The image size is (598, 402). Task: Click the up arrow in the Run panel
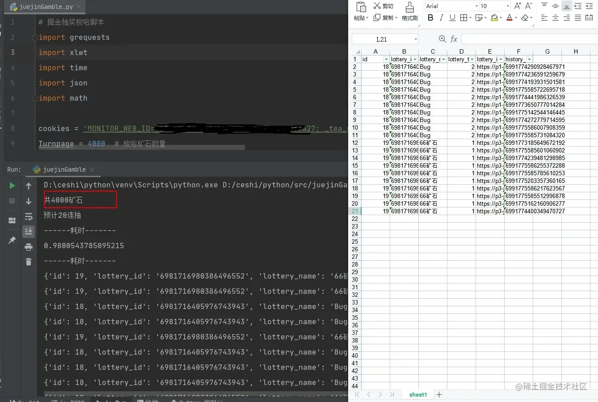point(29,186)
